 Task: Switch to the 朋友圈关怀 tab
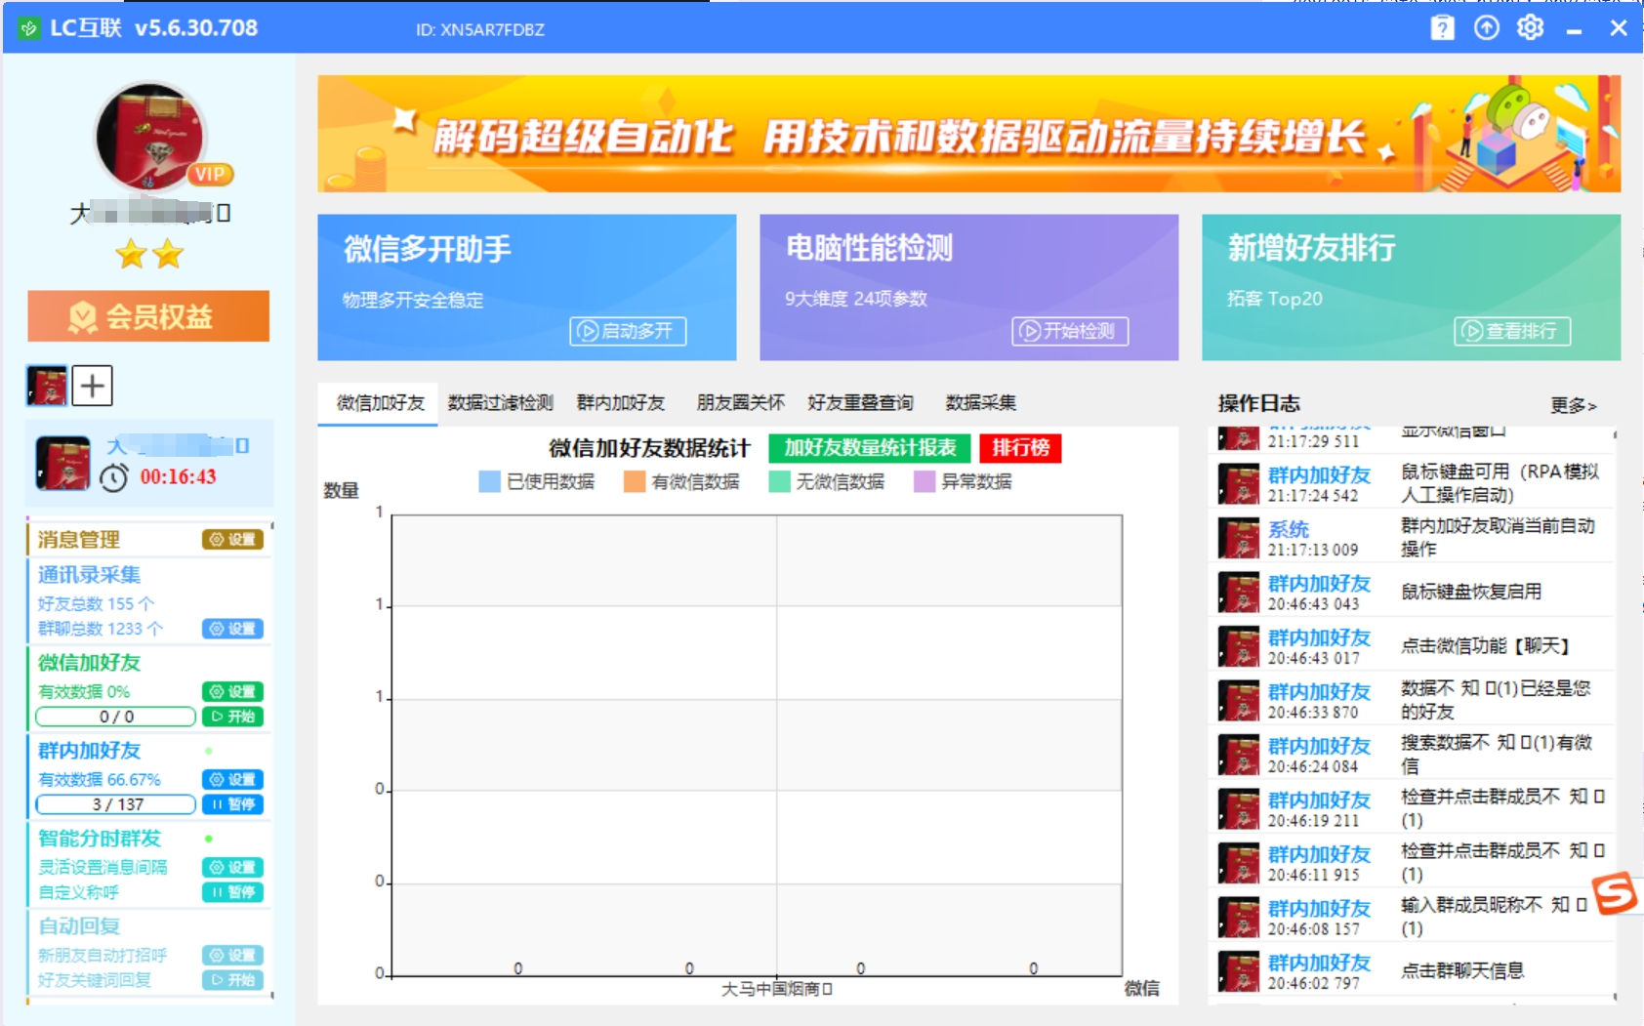[x=741, y=403]
